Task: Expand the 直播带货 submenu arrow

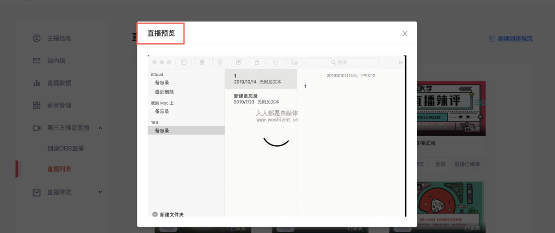Action: click(100, 192)
